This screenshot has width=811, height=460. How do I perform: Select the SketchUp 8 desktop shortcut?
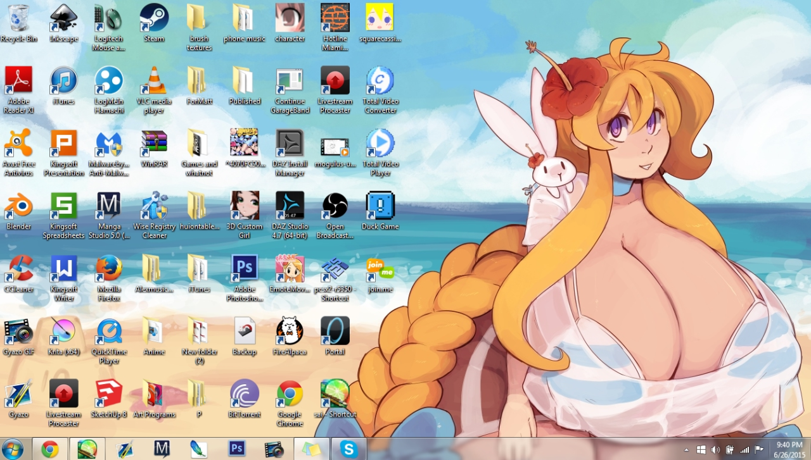[109, 399]
